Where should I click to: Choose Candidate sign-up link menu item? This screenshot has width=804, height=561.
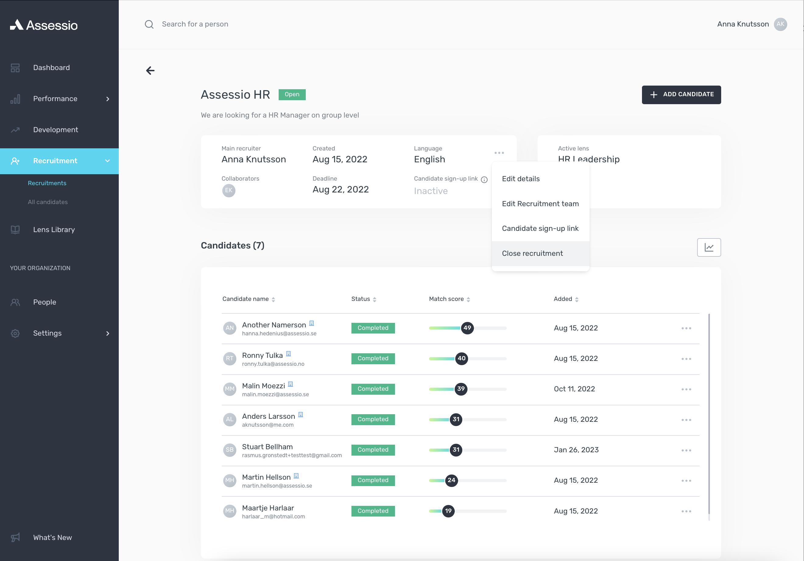coord(540,228)
